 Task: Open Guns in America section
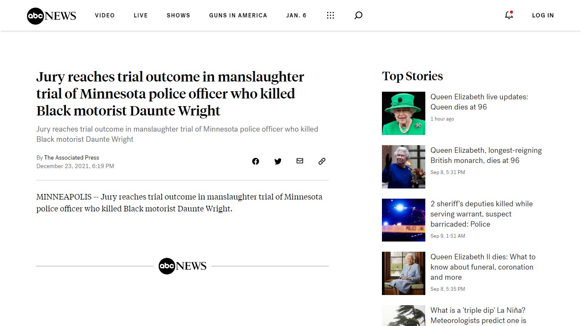coord(238,15)
